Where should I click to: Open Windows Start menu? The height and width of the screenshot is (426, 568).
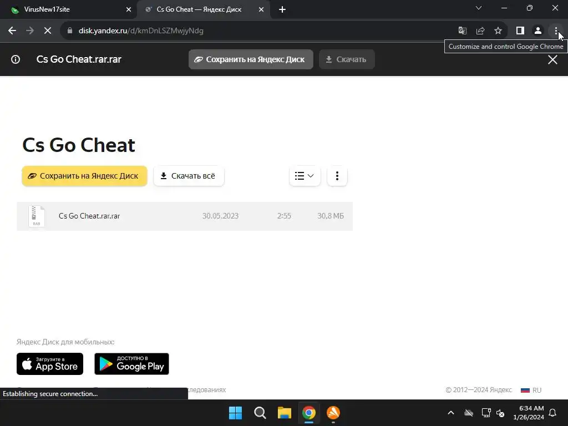235,413
